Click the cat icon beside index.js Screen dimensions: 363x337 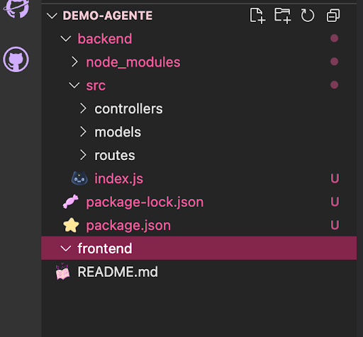click(x=79, y=178)
